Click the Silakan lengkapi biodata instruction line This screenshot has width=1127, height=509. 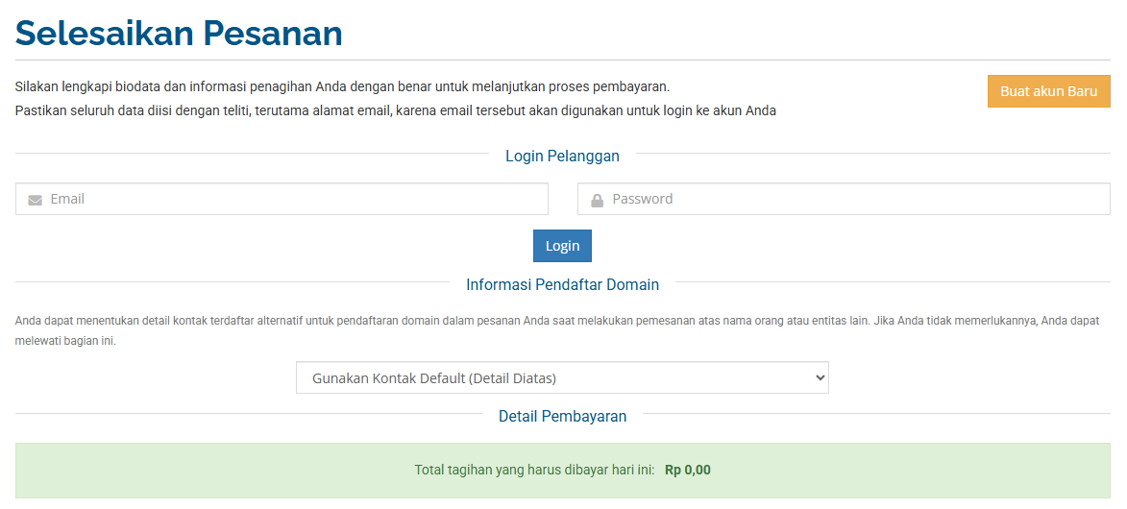pyautogui.click(x=342, y=86)
